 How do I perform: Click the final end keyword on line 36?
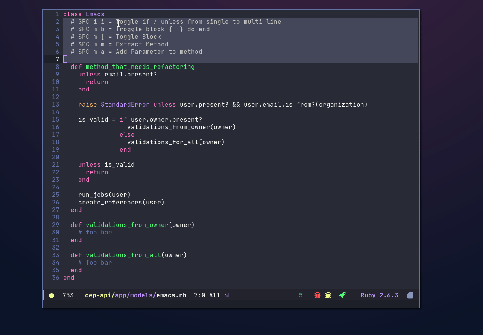coord(69,278)
